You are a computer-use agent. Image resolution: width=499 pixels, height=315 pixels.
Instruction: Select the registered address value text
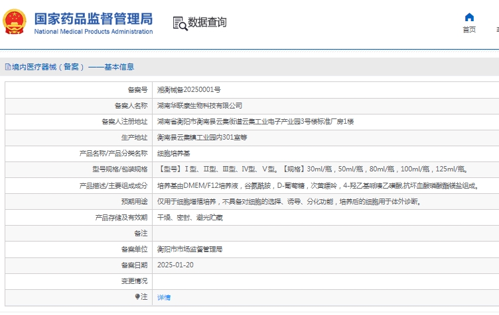(255, 122)
